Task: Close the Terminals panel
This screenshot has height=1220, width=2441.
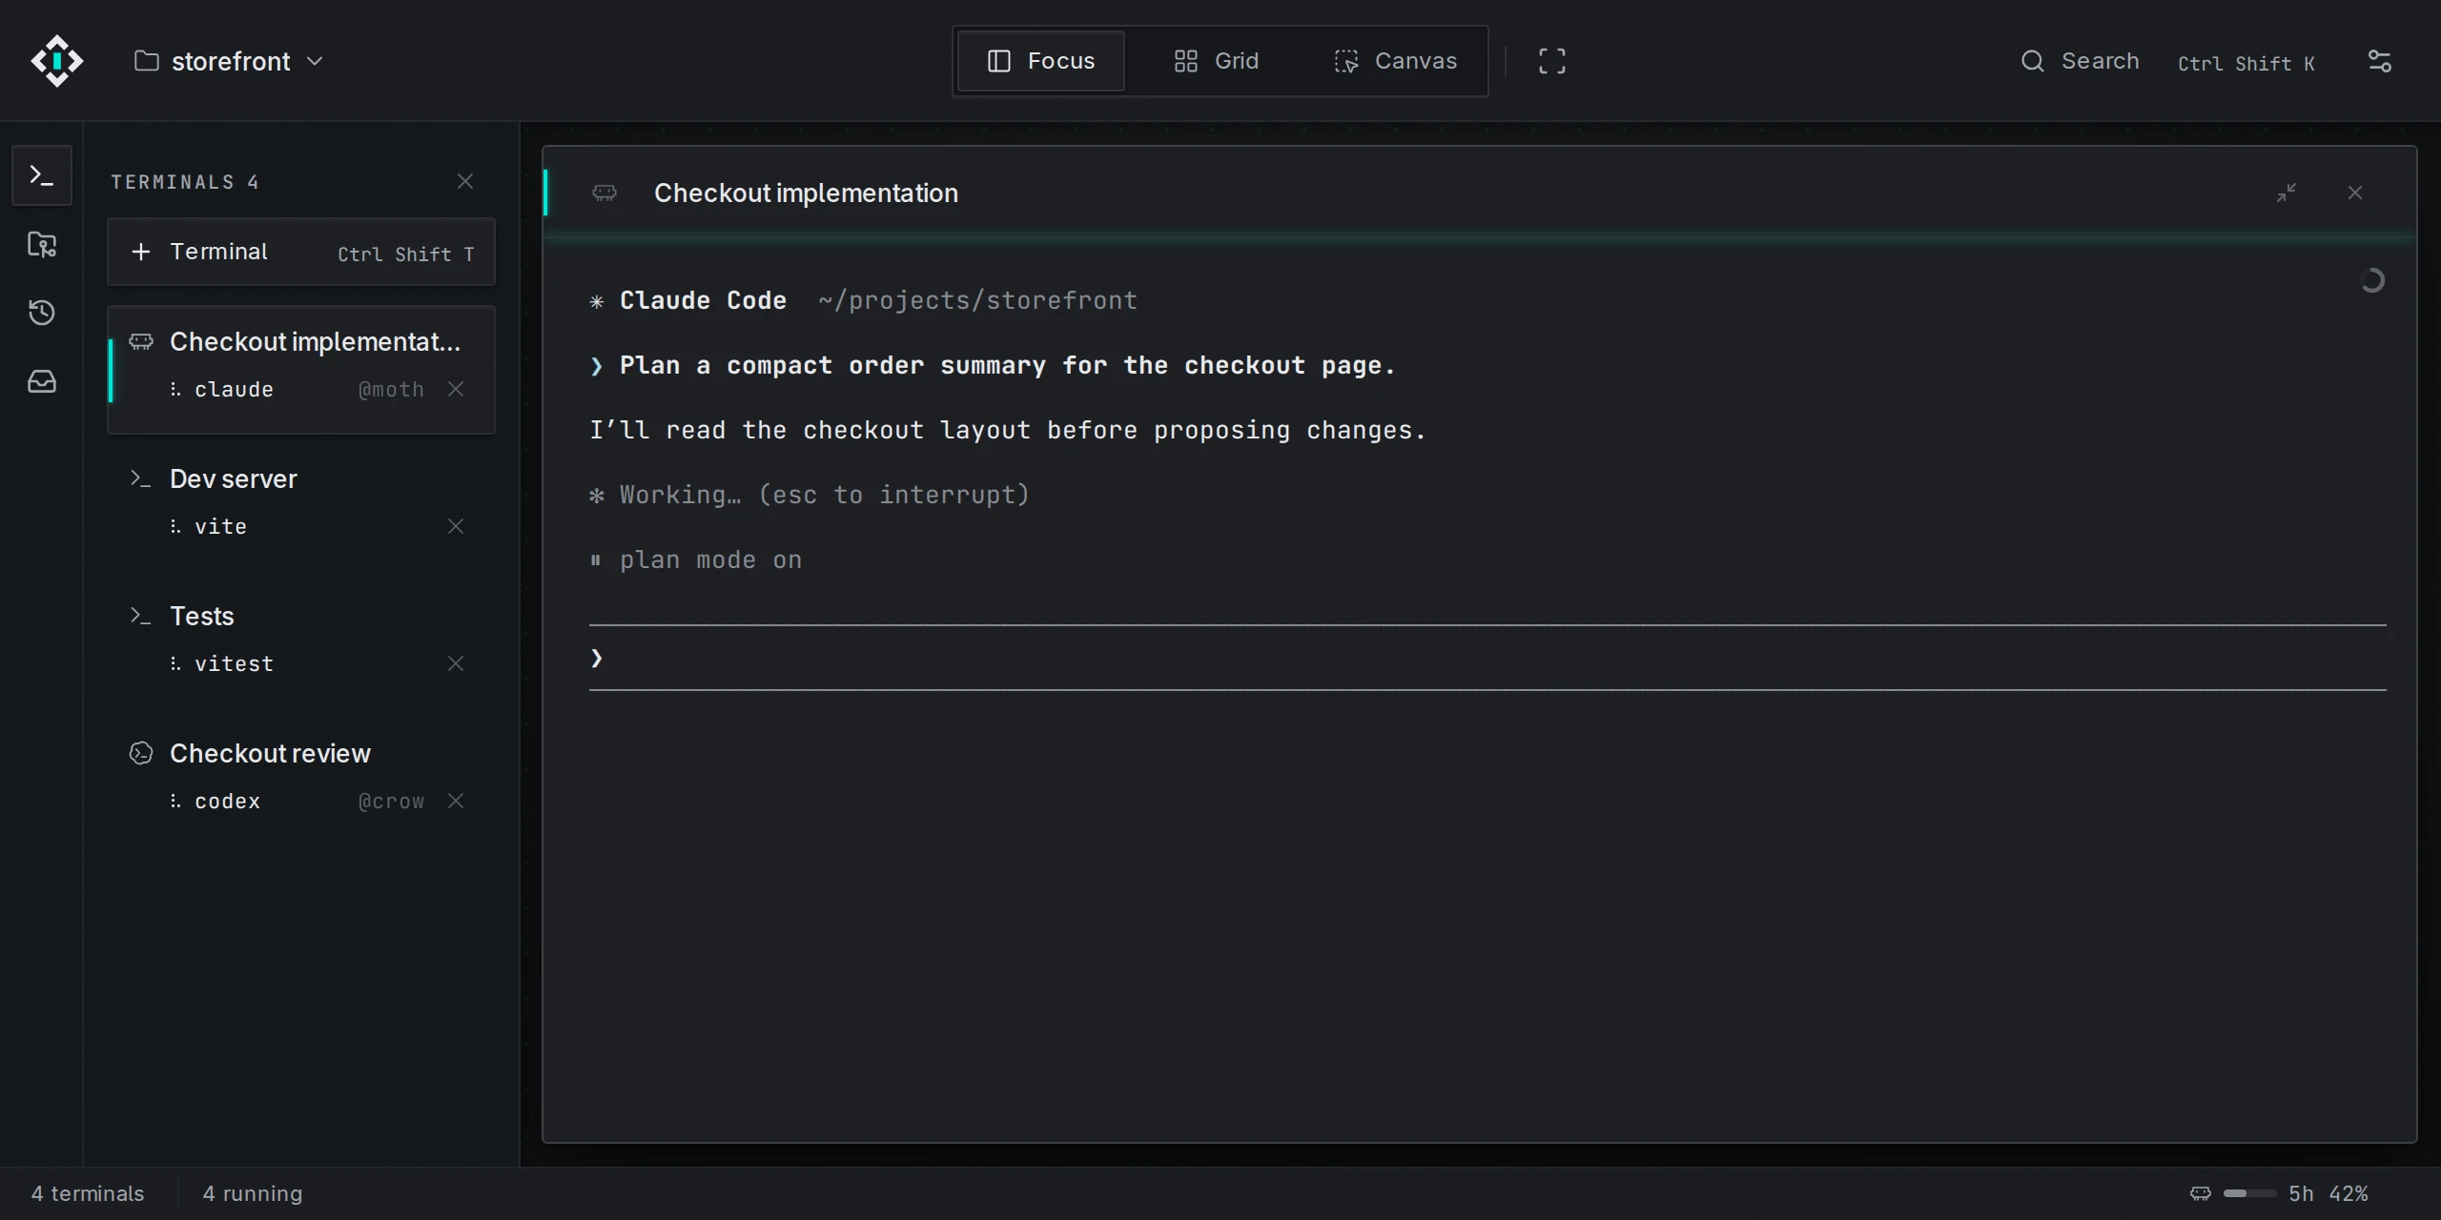Action: [465, 181]
